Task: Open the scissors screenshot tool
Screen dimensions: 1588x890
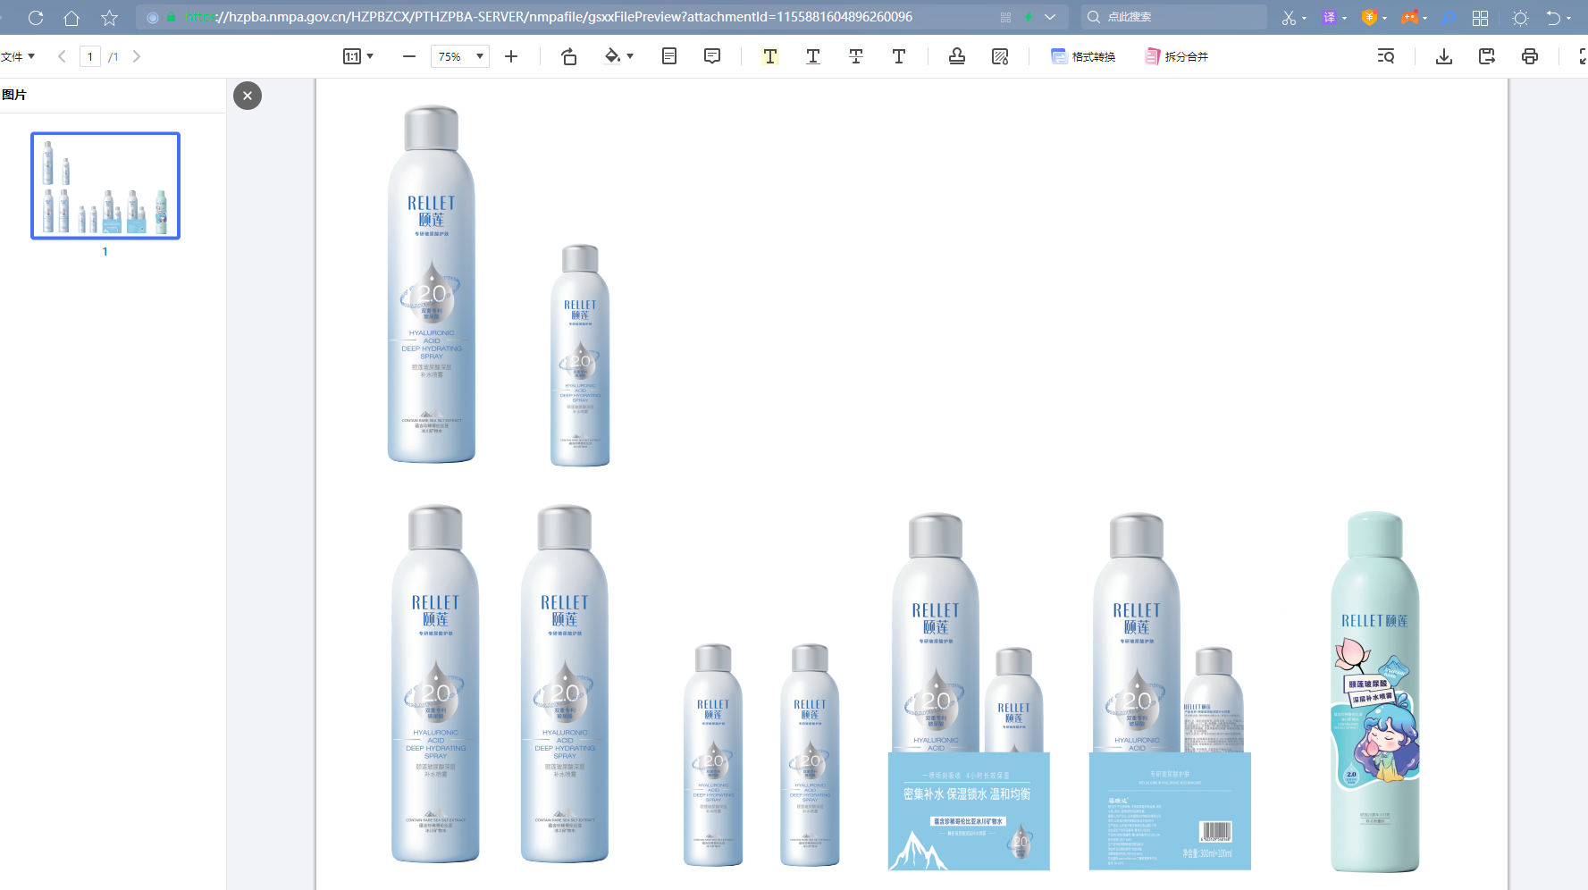Action: [1289, 17]
